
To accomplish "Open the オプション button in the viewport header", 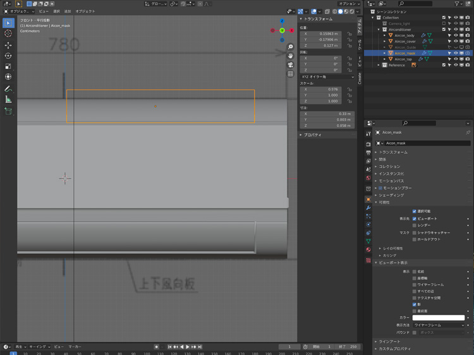I will point(349,4).
